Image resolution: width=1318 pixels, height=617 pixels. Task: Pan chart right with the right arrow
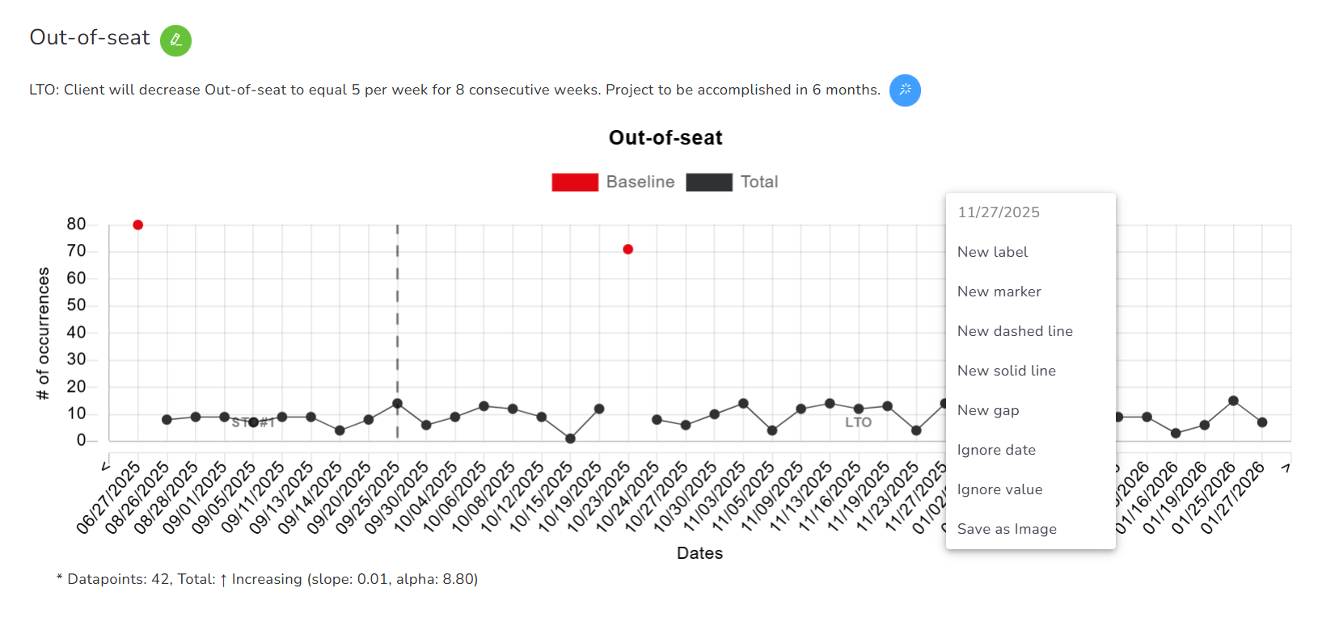1286,467
